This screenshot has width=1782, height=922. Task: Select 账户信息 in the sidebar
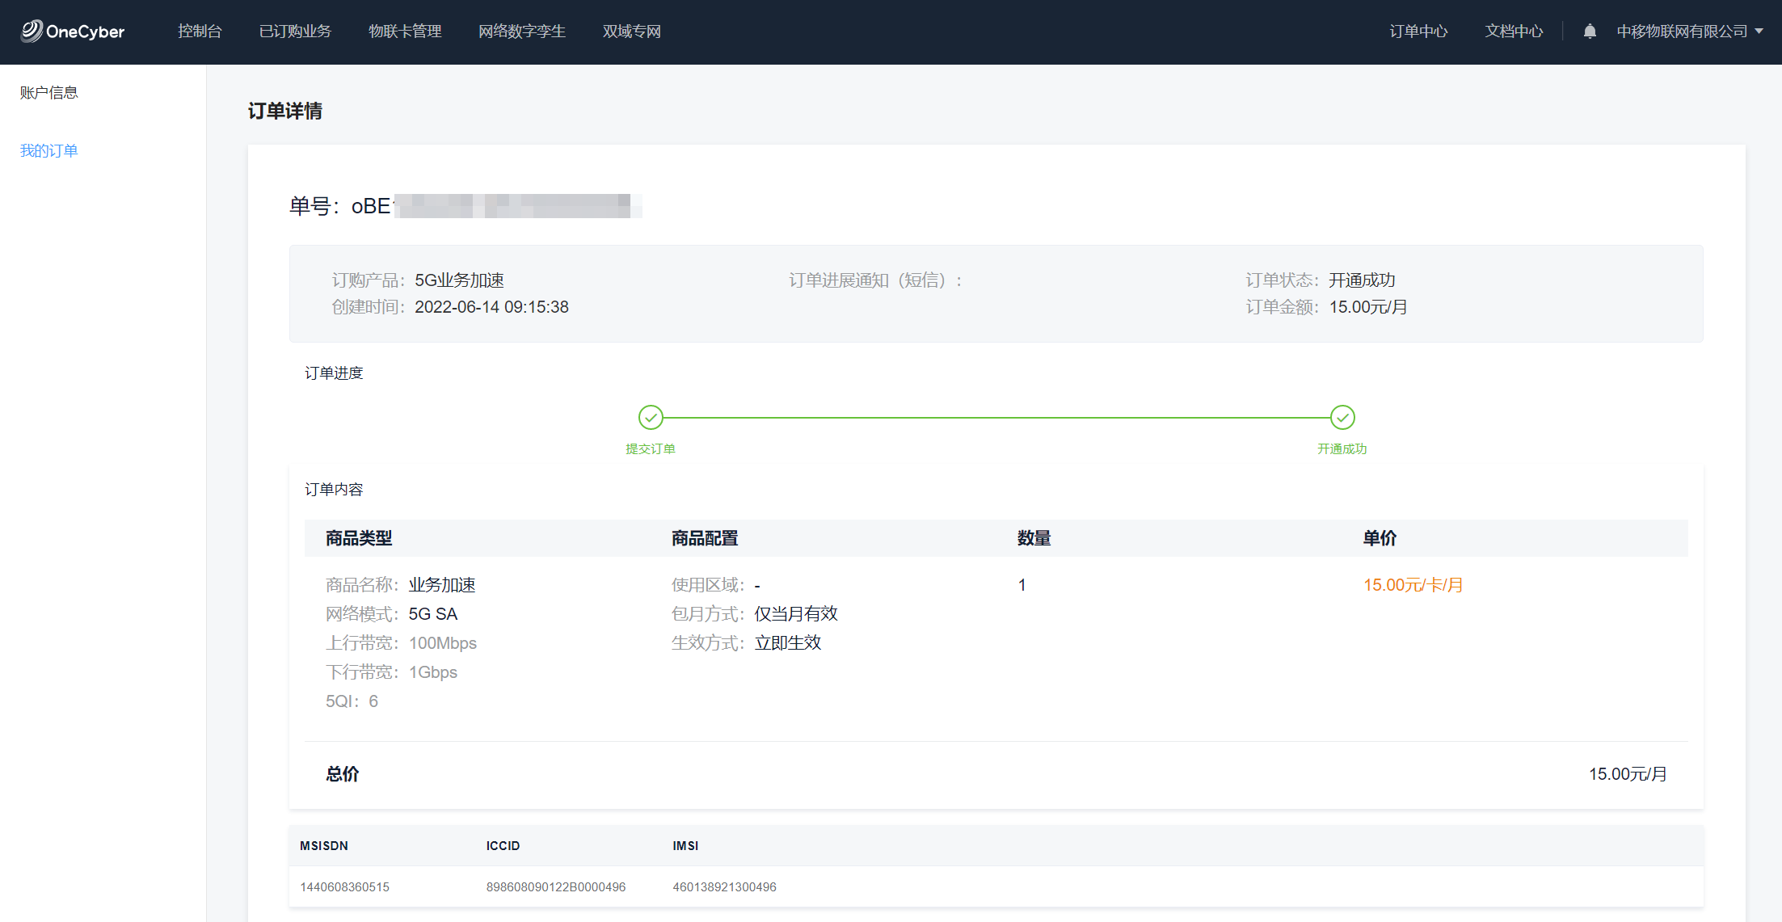click(x=49, y=93)
